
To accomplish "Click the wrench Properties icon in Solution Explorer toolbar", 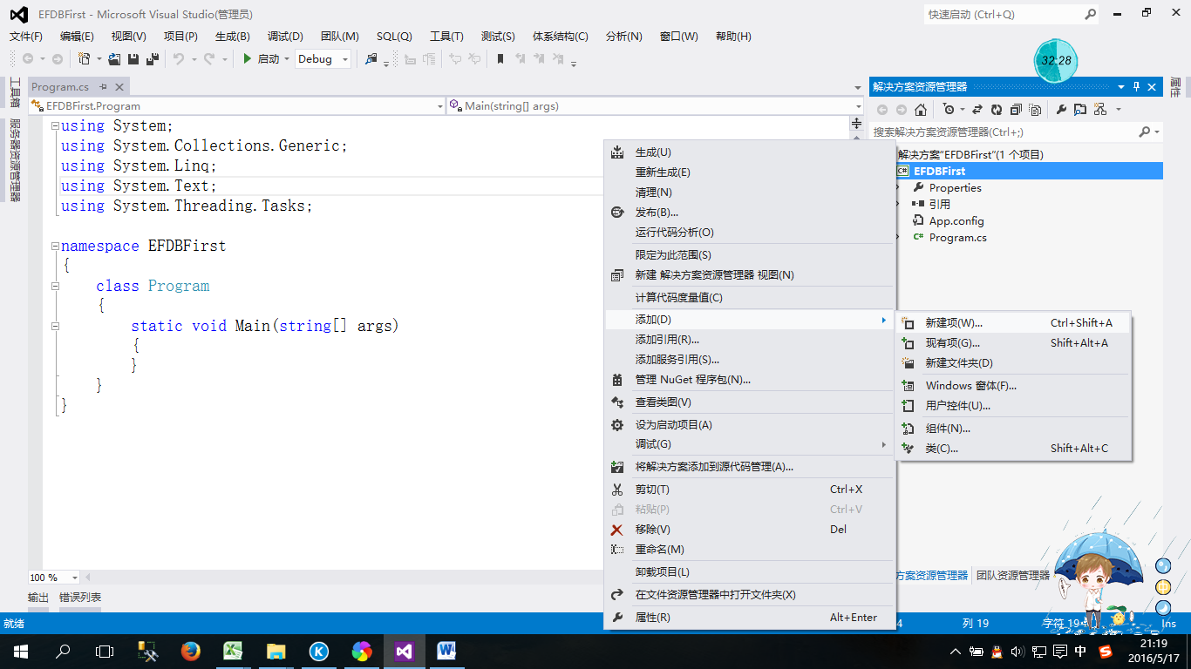I will 1061,109.
